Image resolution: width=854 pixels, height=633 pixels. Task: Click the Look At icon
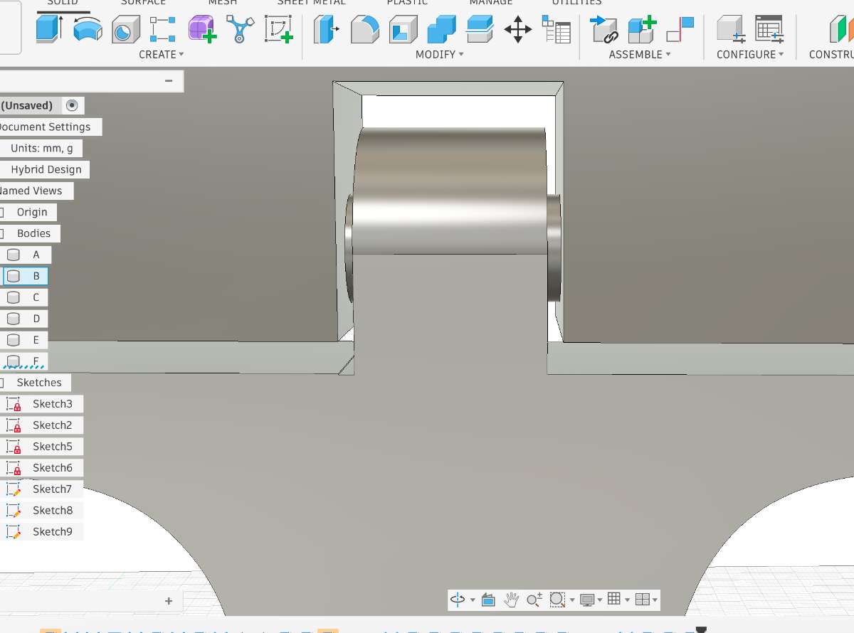(488, 600)
